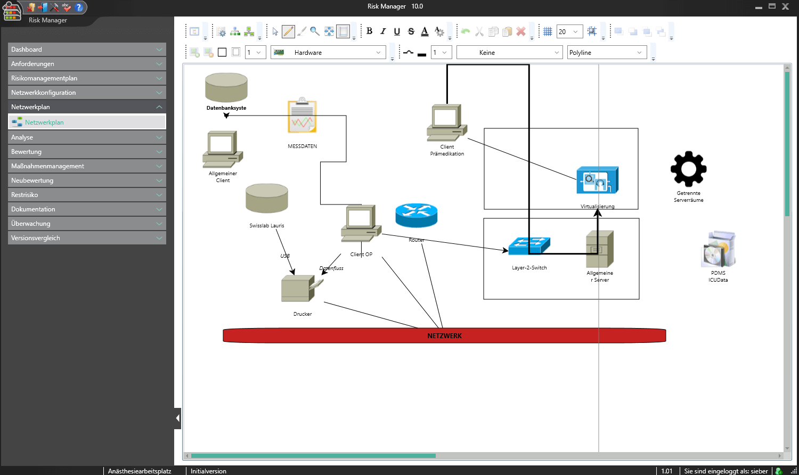Toggle bold text formatting
The image size is (799, 475).
pos(370,31)
